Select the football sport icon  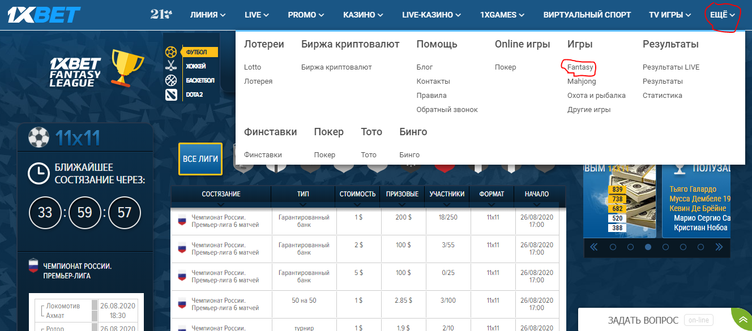coord(171,52)
